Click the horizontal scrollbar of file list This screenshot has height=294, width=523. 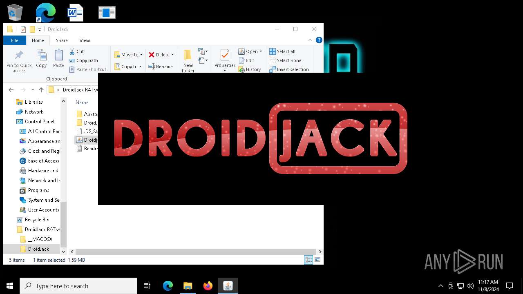coord(196,252)
